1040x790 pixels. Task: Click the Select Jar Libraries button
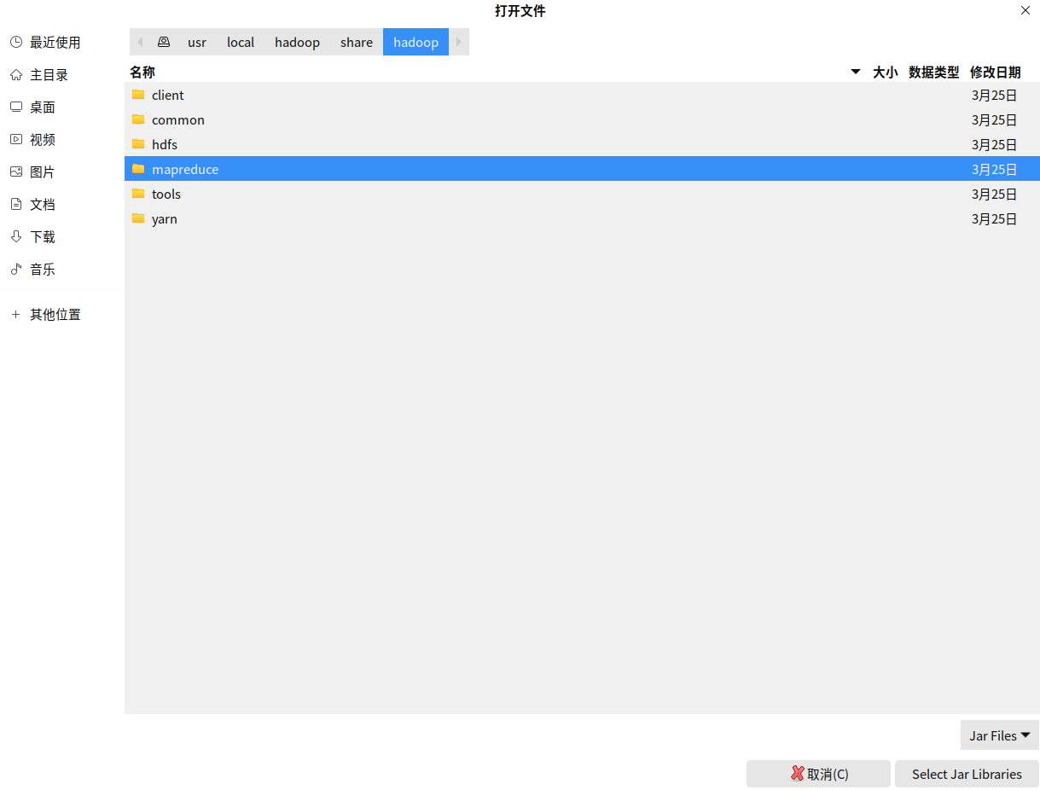pyautogui.click(x=967, y=774)
